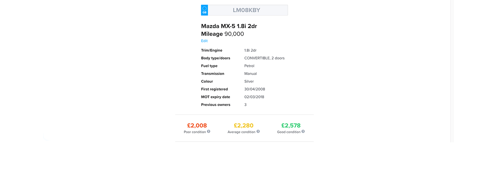Open the Average condition help tooltip icon
This screenshot has height=169, width=492.
tap(258, 132)
